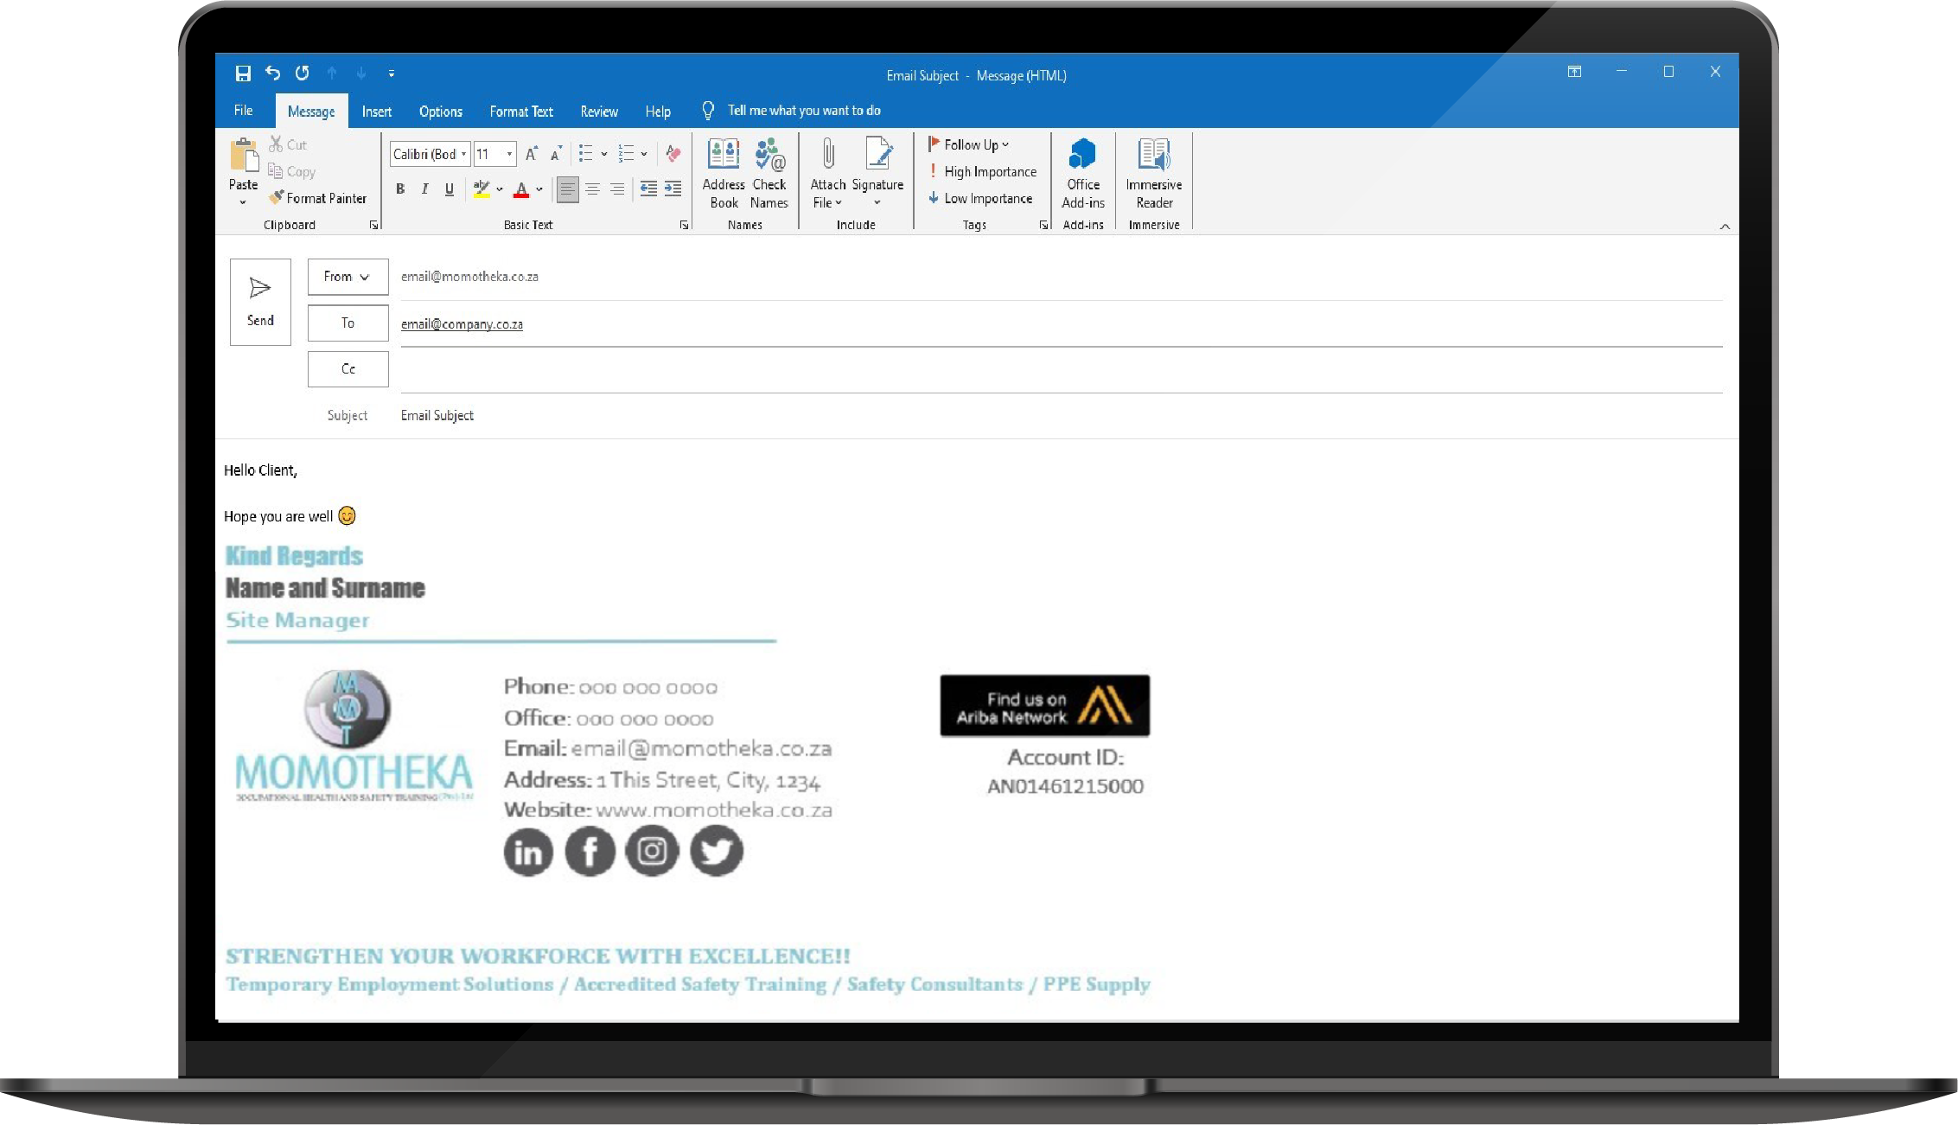Image resolution: width=1958 pixels, height=1125 pixels.
Task: Click the Undo arrow icon
Action: pyautogui.click(x=272, y=74)
